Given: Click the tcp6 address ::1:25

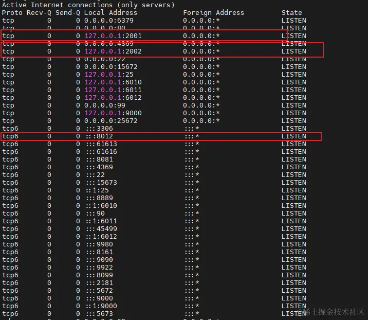Looking at the screenshot, I should point(97,190).
